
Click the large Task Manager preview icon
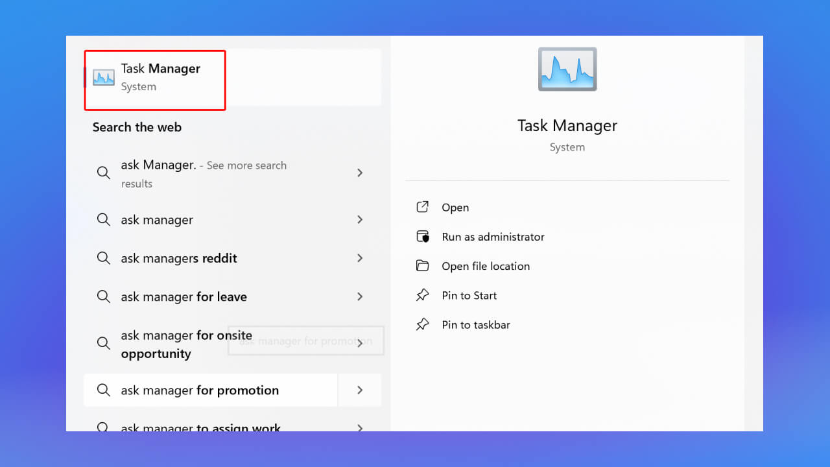567,69
